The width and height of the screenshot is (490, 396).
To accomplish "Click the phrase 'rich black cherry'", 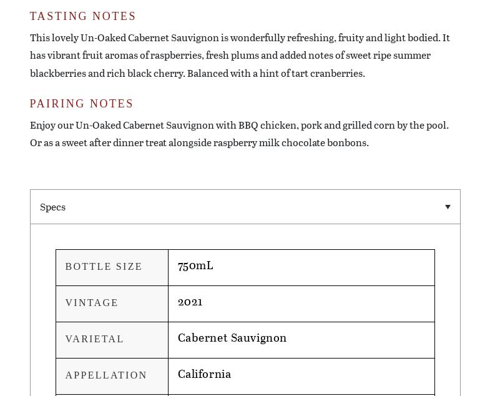I will pos(145,73).
